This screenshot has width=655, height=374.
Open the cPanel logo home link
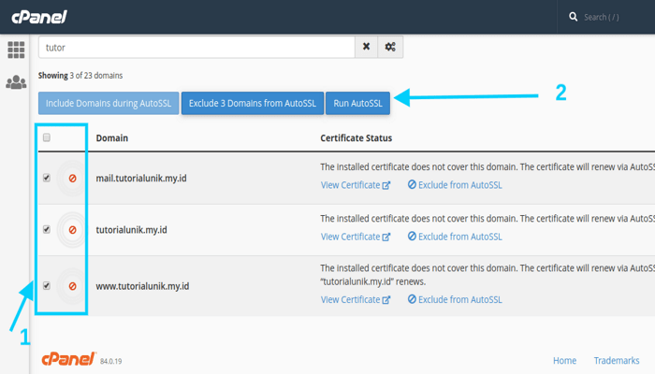(39, 17)
